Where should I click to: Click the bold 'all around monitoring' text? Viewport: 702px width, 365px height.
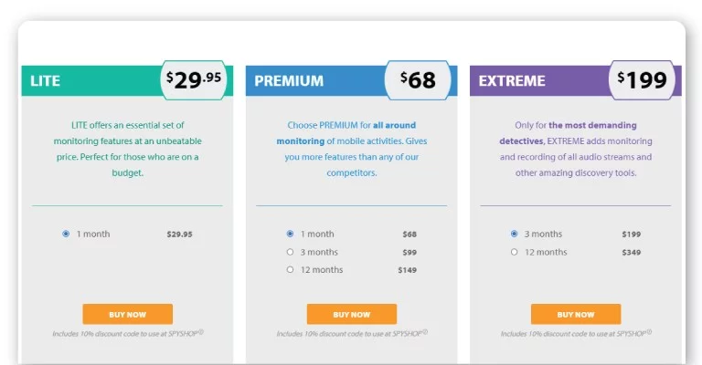346,133
